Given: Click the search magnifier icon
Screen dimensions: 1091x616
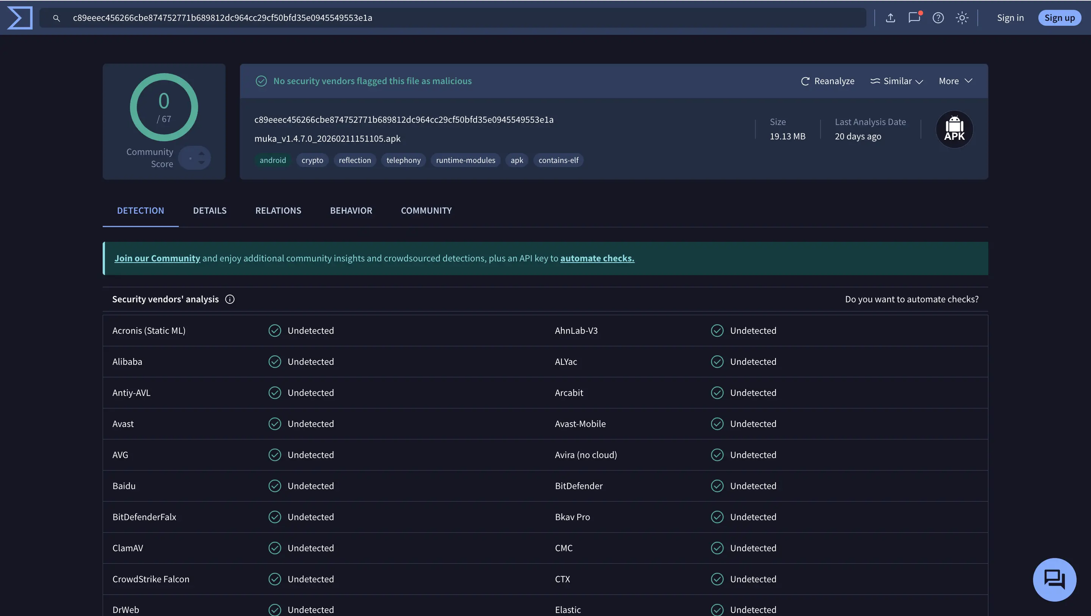Looking at the screenshot, I should 56,18.
